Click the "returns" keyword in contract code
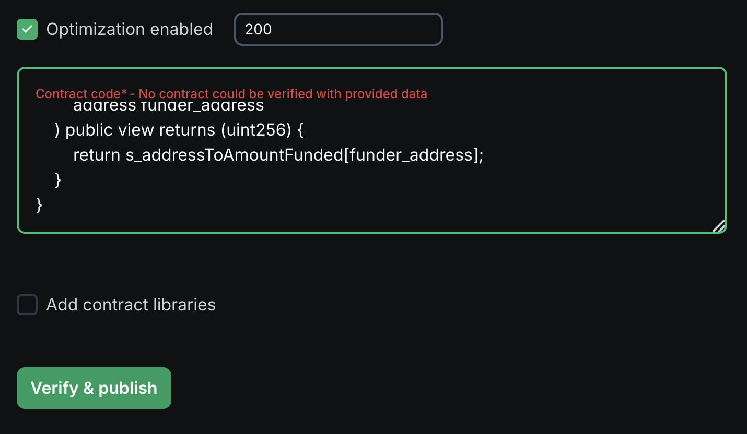The height and width of the screenshot is (434, 747). point(187,130)
